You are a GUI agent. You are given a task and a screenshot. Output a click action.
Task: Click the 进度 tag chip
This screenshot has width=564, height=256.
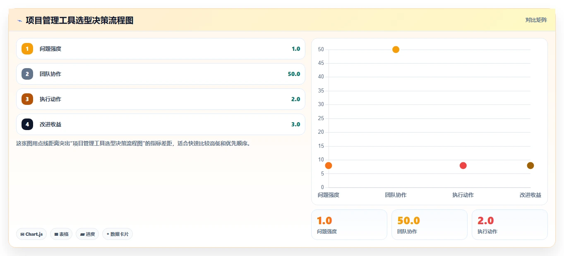(87, 234)
